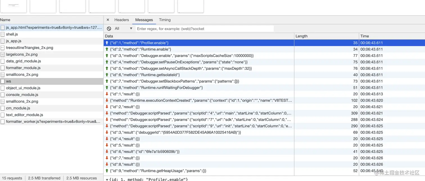Select the ws WebSocket request
This screenshot has width=425, height=181.
[x=52, y=81]
